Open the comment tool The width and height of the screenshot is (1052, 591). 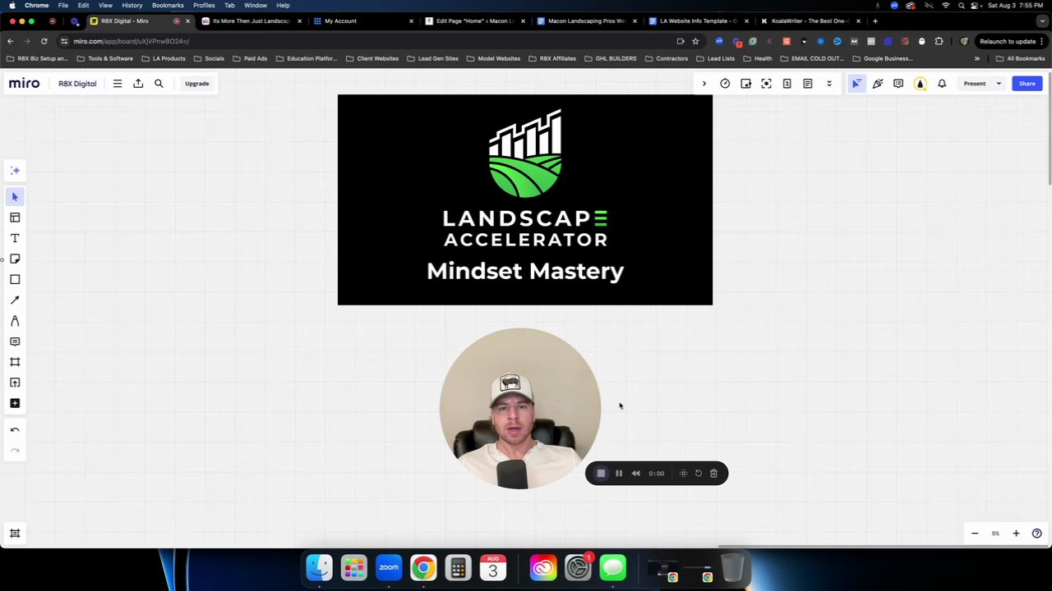click(14, 341)
